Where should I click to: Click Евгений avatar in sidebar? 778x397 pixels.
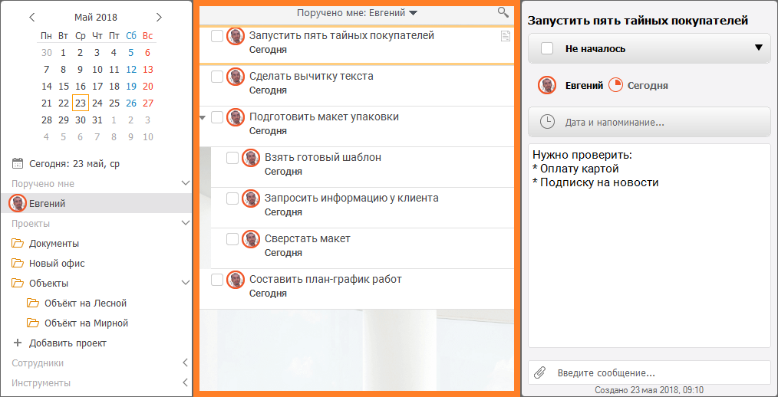click(18, 203)
